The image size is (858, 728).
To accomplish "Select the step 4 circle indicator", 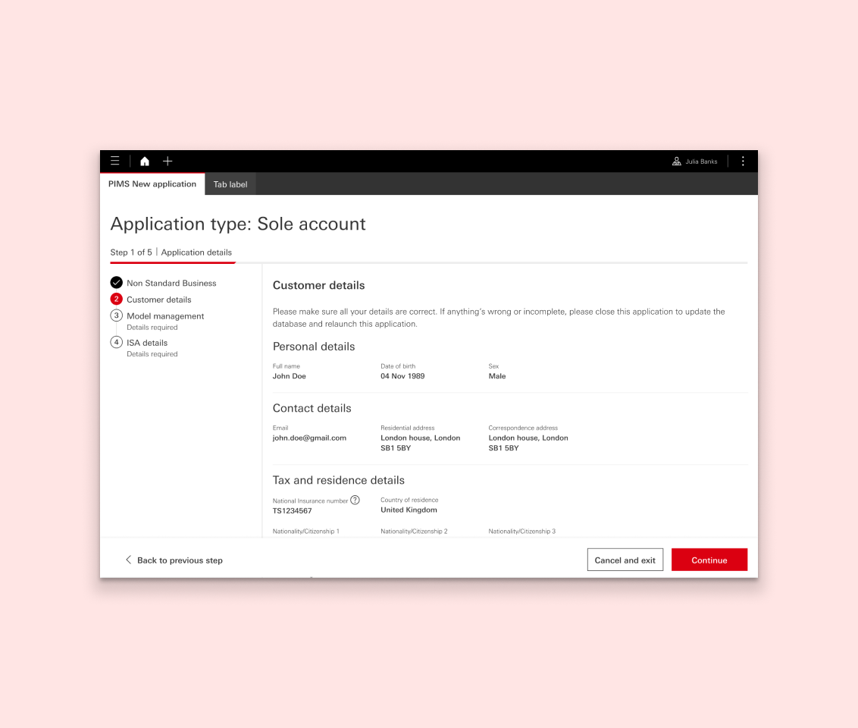I will tap(117, 342).
